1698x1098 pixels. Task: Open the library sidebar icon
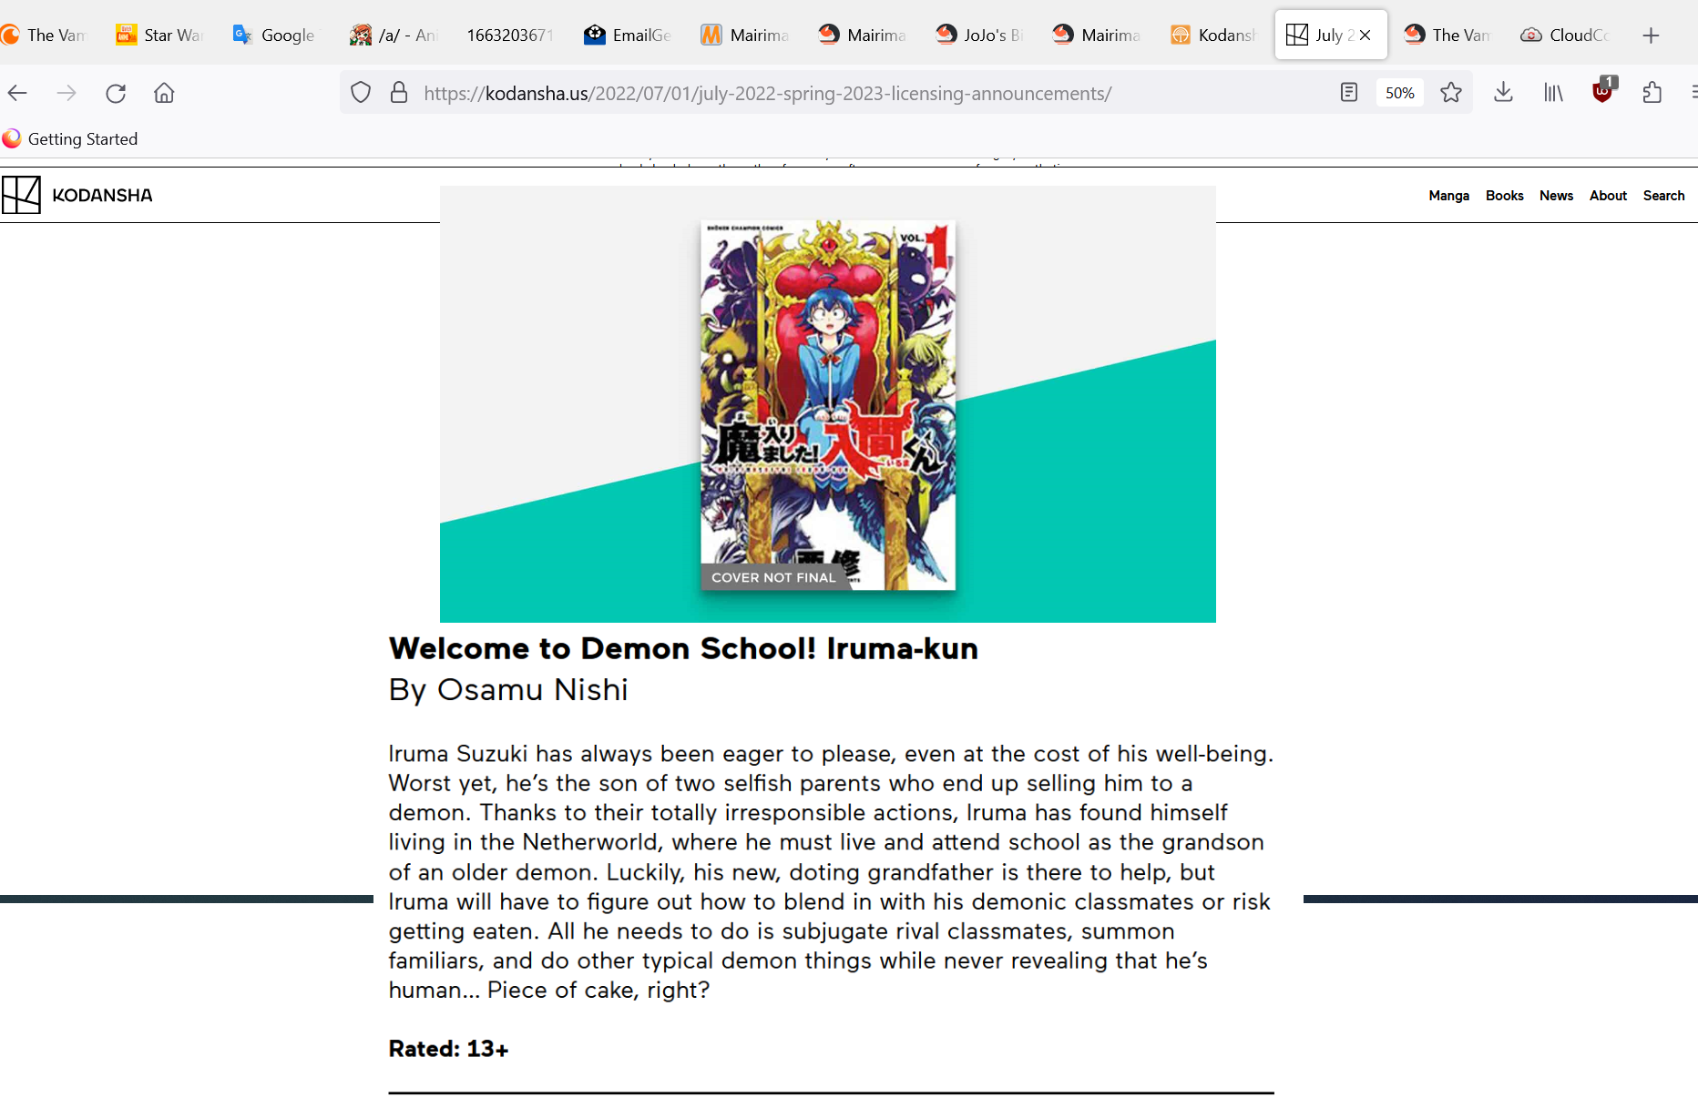[x=1553, y=93]
